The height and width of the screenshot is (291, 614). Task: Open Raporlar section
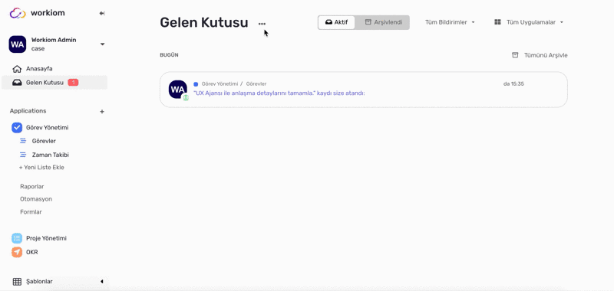coord(32,186)
